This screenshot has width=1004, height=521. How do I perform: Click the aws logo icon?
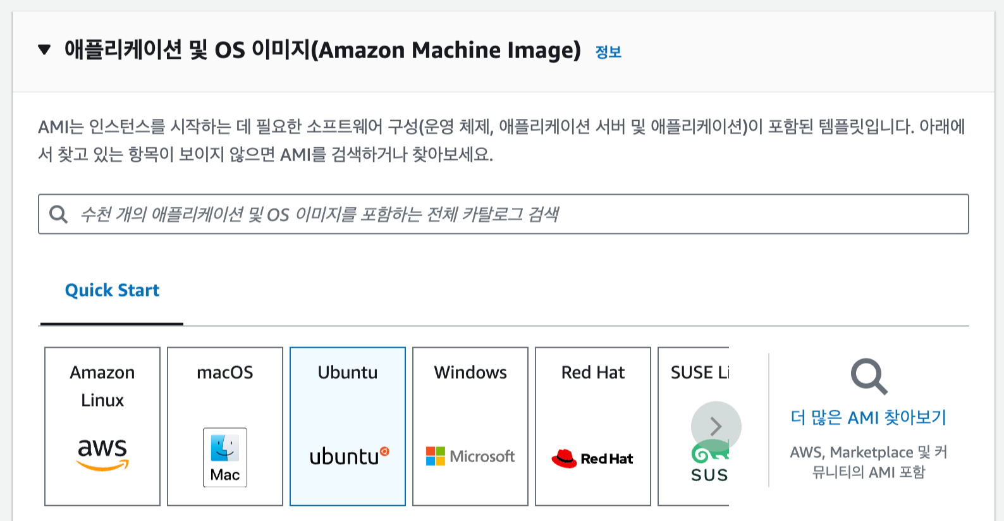[x=102, y=455]
